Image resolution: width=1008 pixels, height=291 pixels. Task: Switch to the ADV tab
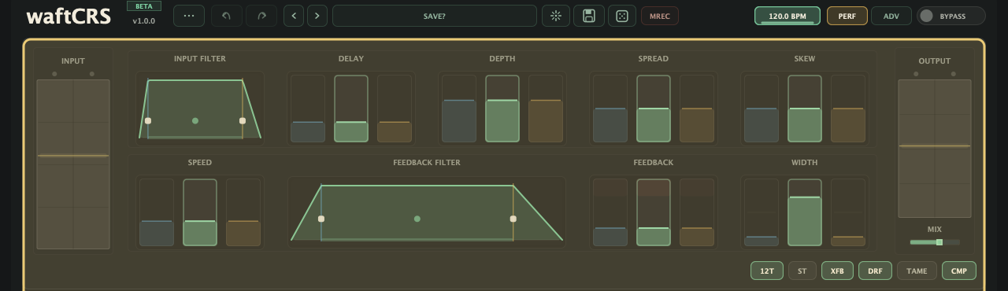pos(891,16)
